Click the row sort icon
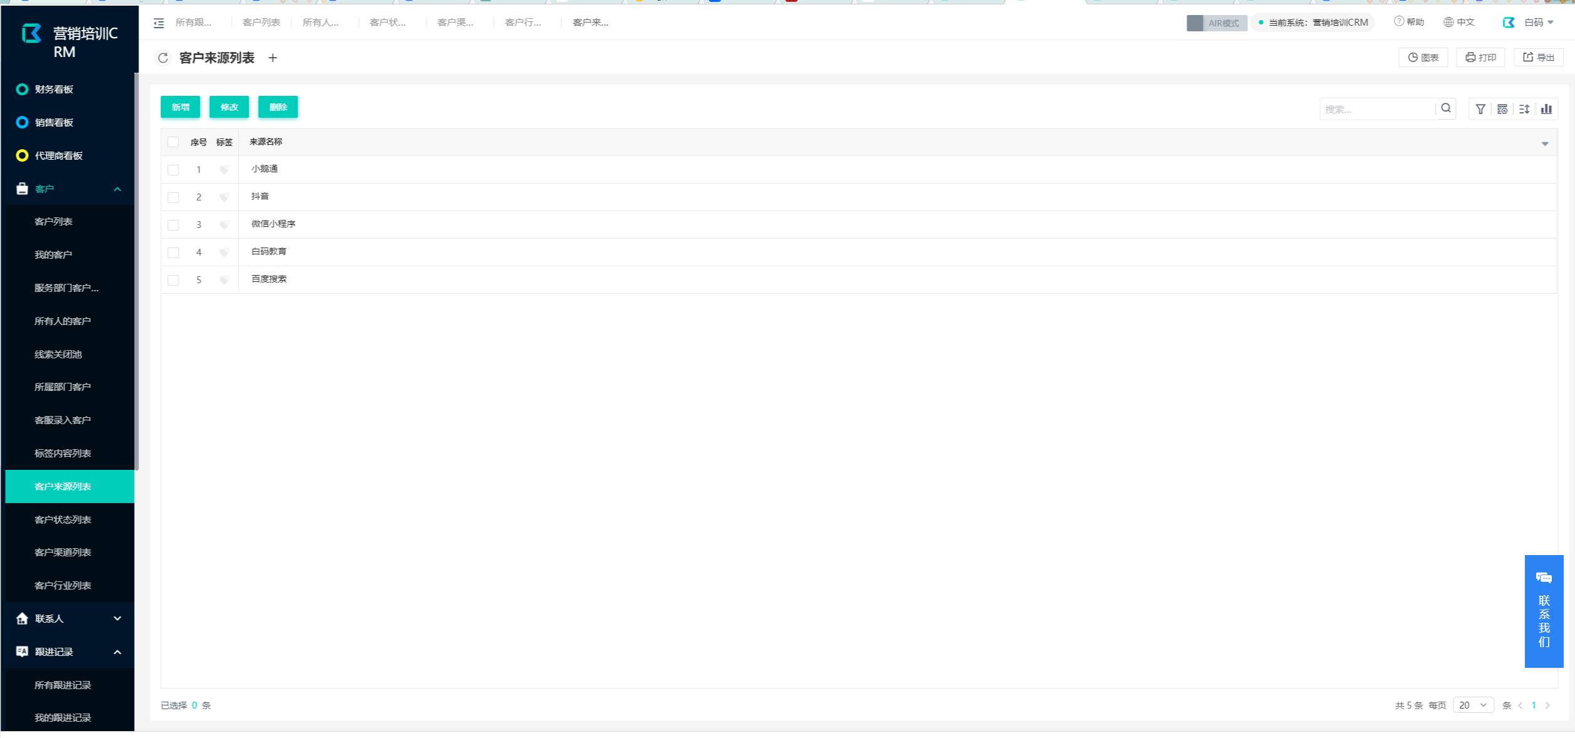Image resolution: width=1575 pixels, height=738 pixels. (x=1524, y=109)
